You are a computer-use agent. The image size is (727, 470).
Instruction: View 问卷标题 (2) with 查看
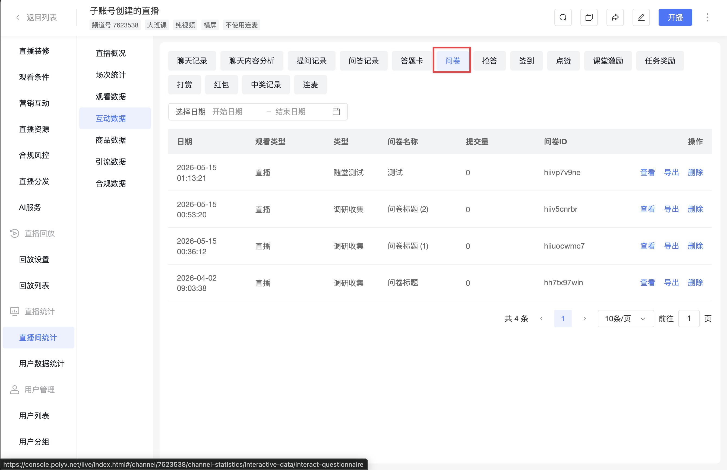(647, 209)
